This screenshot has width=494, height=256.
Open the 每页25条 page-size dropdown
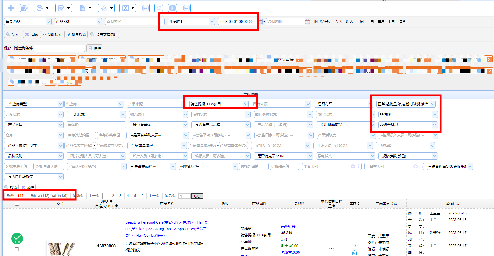coord(28,21)
